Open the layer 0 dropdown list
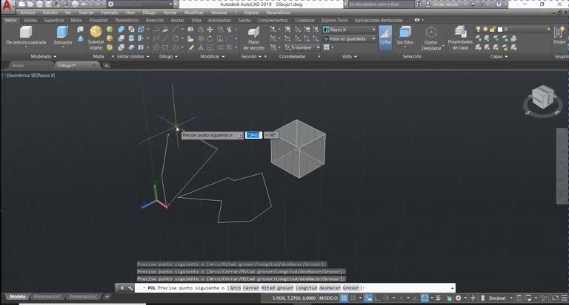This screenshot has height=305, width=569. pos(513,30)
